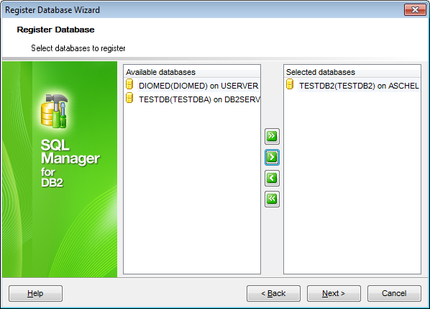Select TESTDB(TESTDBA) on DB2SERV entry
The height and width of the screenshot is (309, 430).
(x=199, y=99)
